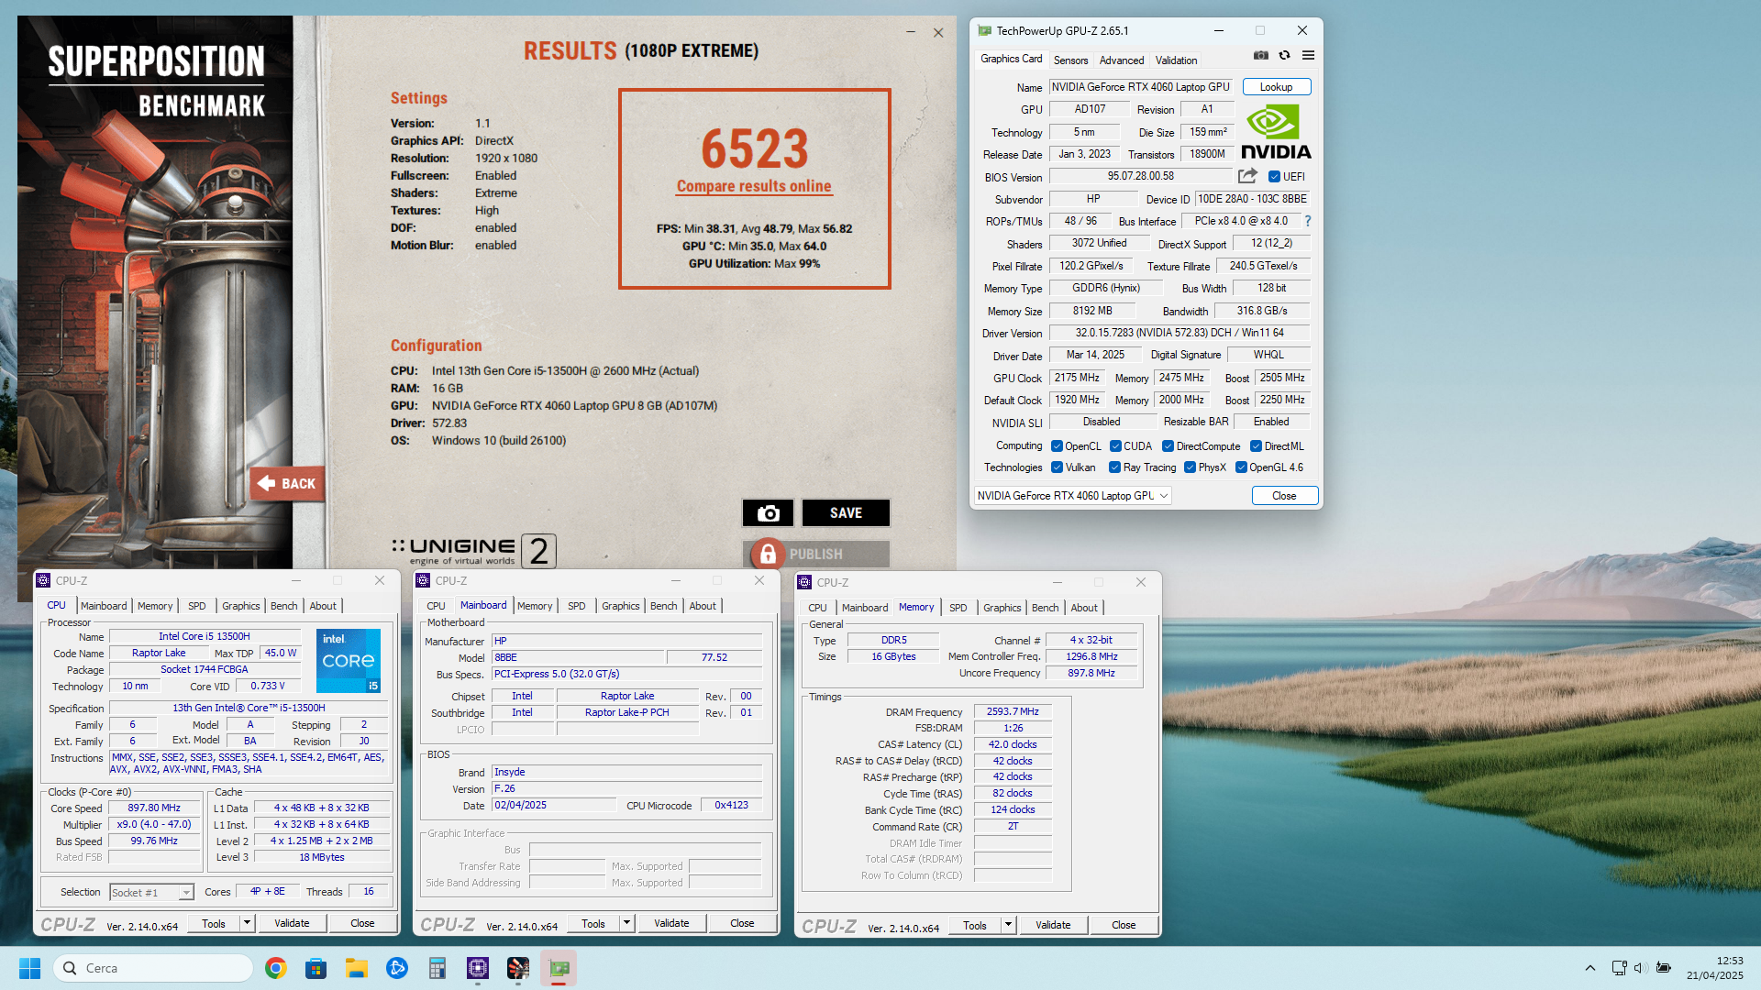Open the volume tray icon
Viewport: 1761px width, 990px height.
pyautogui.click(x=1641, y=968)
